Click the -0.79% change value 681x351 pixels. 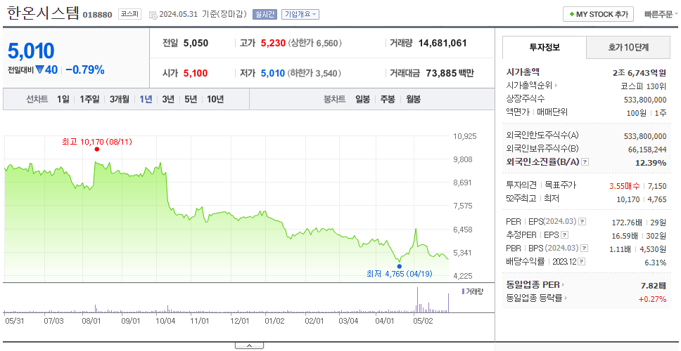tap(85, 69)
